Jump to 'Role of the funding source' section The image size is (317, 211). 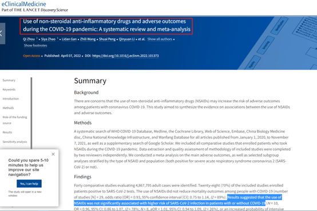coord(14,120)
